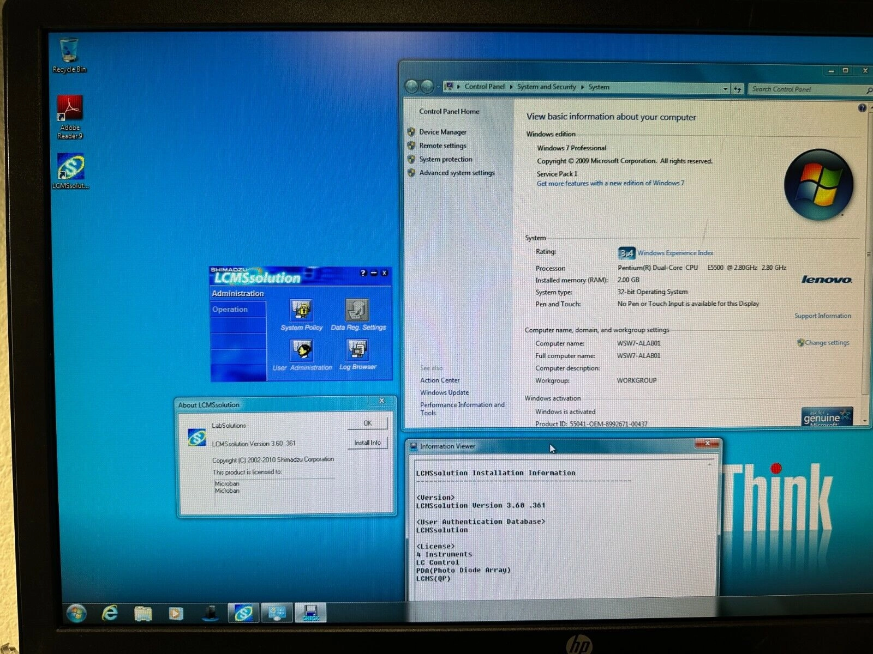873x654 pixels.
Task: Open the Log Browser icon
Action: 357,350
